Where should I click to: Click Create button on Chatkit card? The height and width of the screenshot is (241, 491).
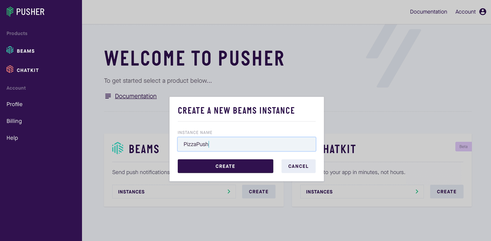[x=447, y=192]
